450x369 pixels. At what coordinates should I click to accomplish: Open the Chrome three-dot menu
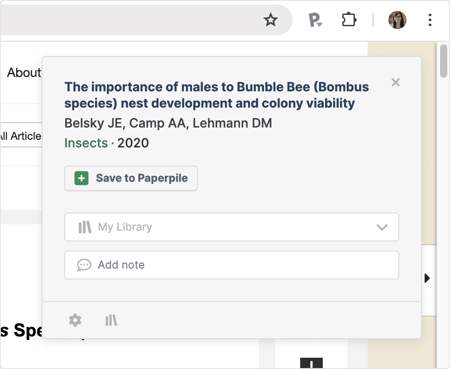(430, 20)
